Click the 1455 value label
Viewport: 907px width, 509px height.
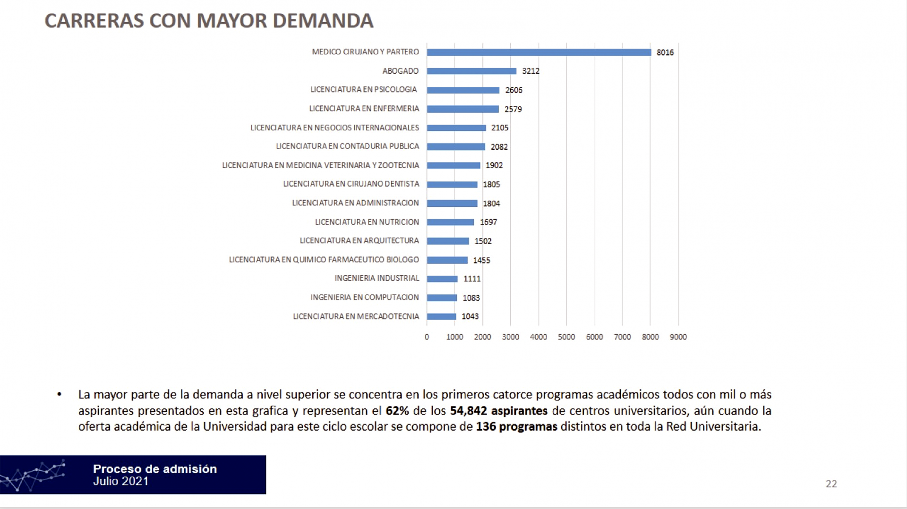click(x=482, y=260)
